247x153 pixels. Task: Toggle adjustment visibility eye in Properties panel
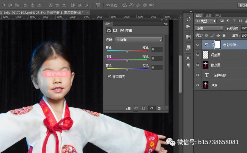[x=152, y=108]
